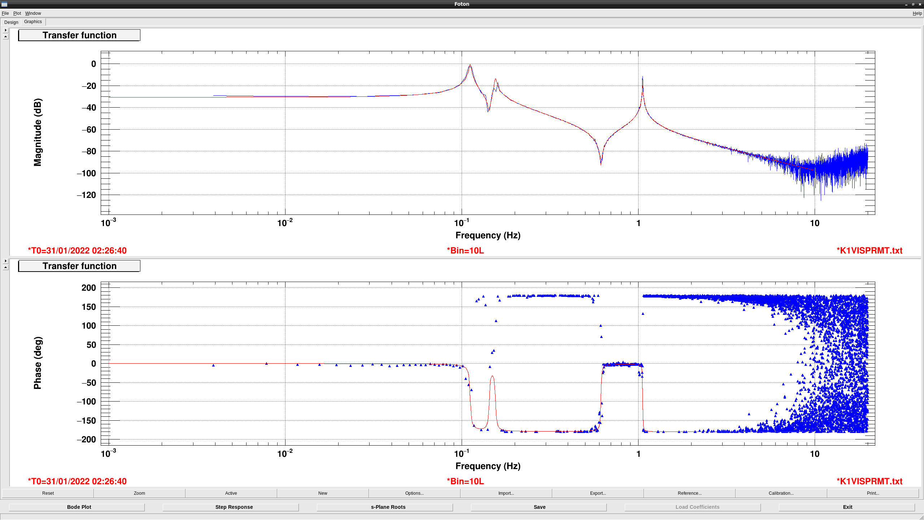Open the Export... dialog
The height and width of the screenshot is (520, 924).
598,493
